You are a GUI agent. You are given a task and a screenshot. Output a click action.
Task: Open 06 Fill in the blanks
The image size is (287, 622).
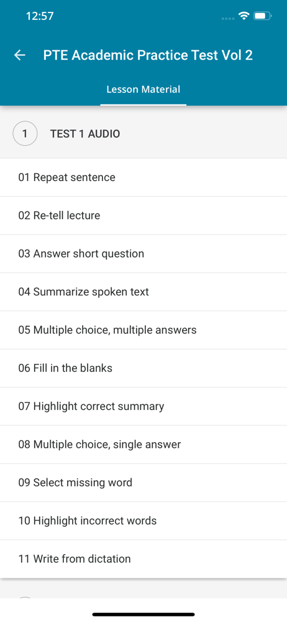tap(143, 368)
